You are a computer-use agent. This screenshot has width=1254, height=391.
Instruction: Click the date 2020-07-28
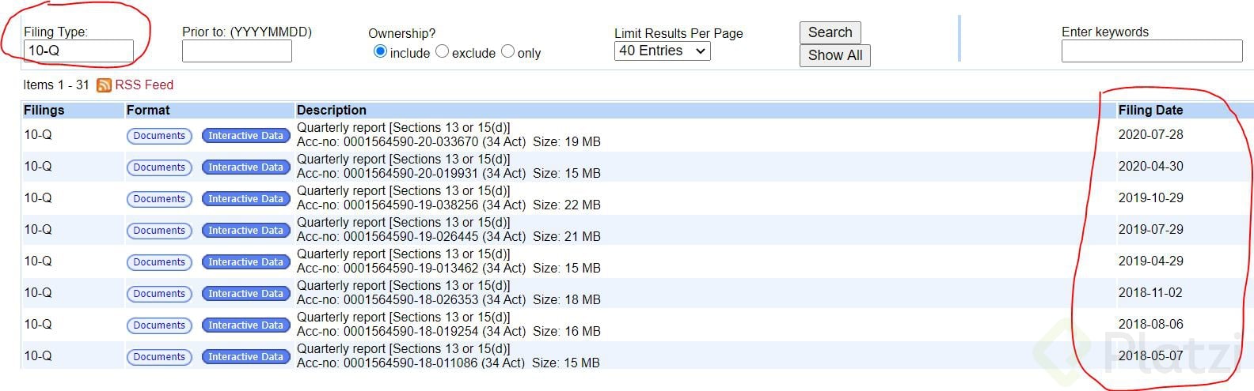[1150, 135]
